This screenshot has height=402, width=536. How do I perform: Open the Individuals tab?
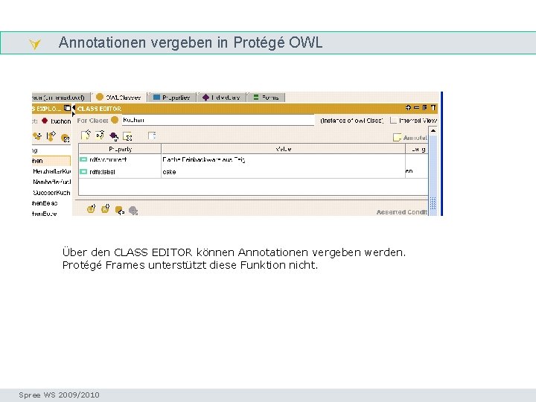pyautogui.click(x=221, y=98)
